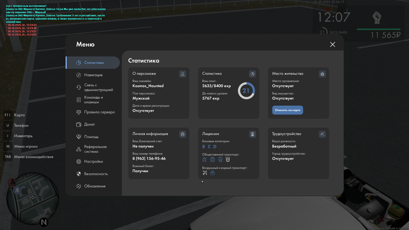Click the N compass marker on the minimap
The height and width of the screenshot is (230, 409).
tap(44, 222)
